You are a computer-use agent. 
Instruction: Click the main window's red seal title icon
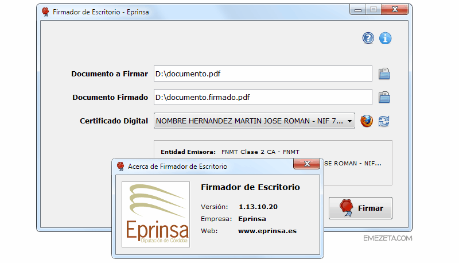pos(45,11)
